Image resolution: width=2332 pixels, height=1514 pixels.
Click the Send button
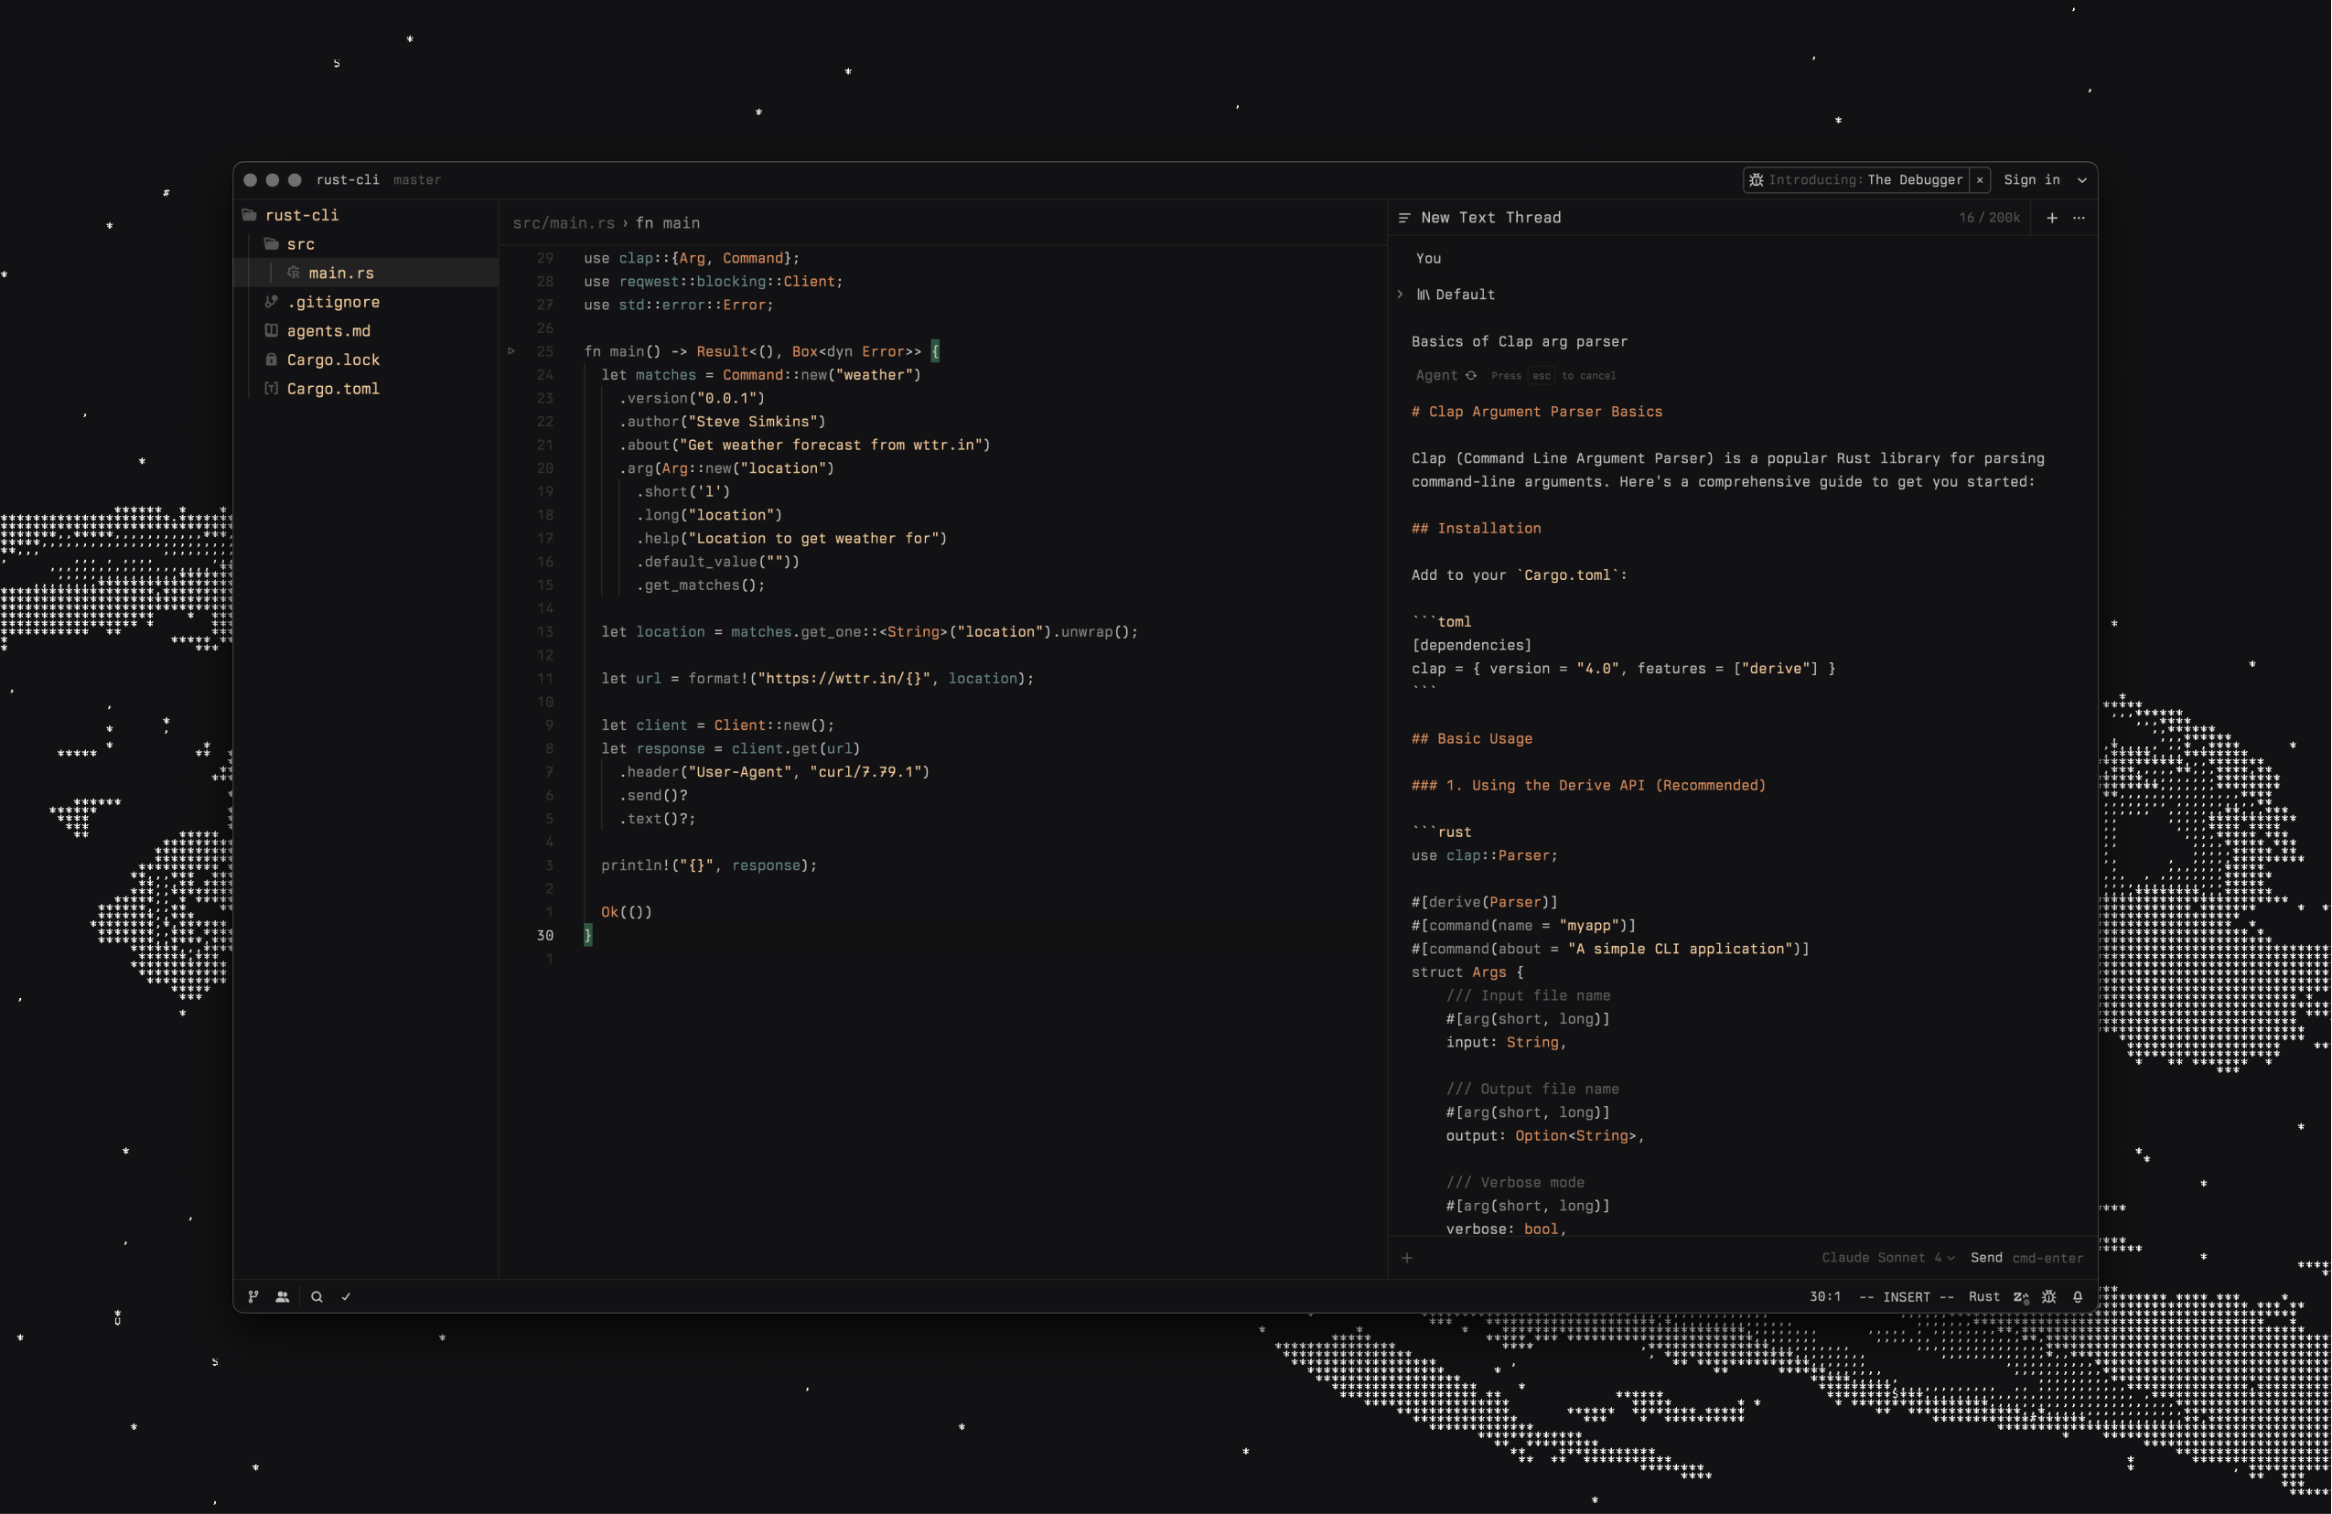click(1986, 1257)
